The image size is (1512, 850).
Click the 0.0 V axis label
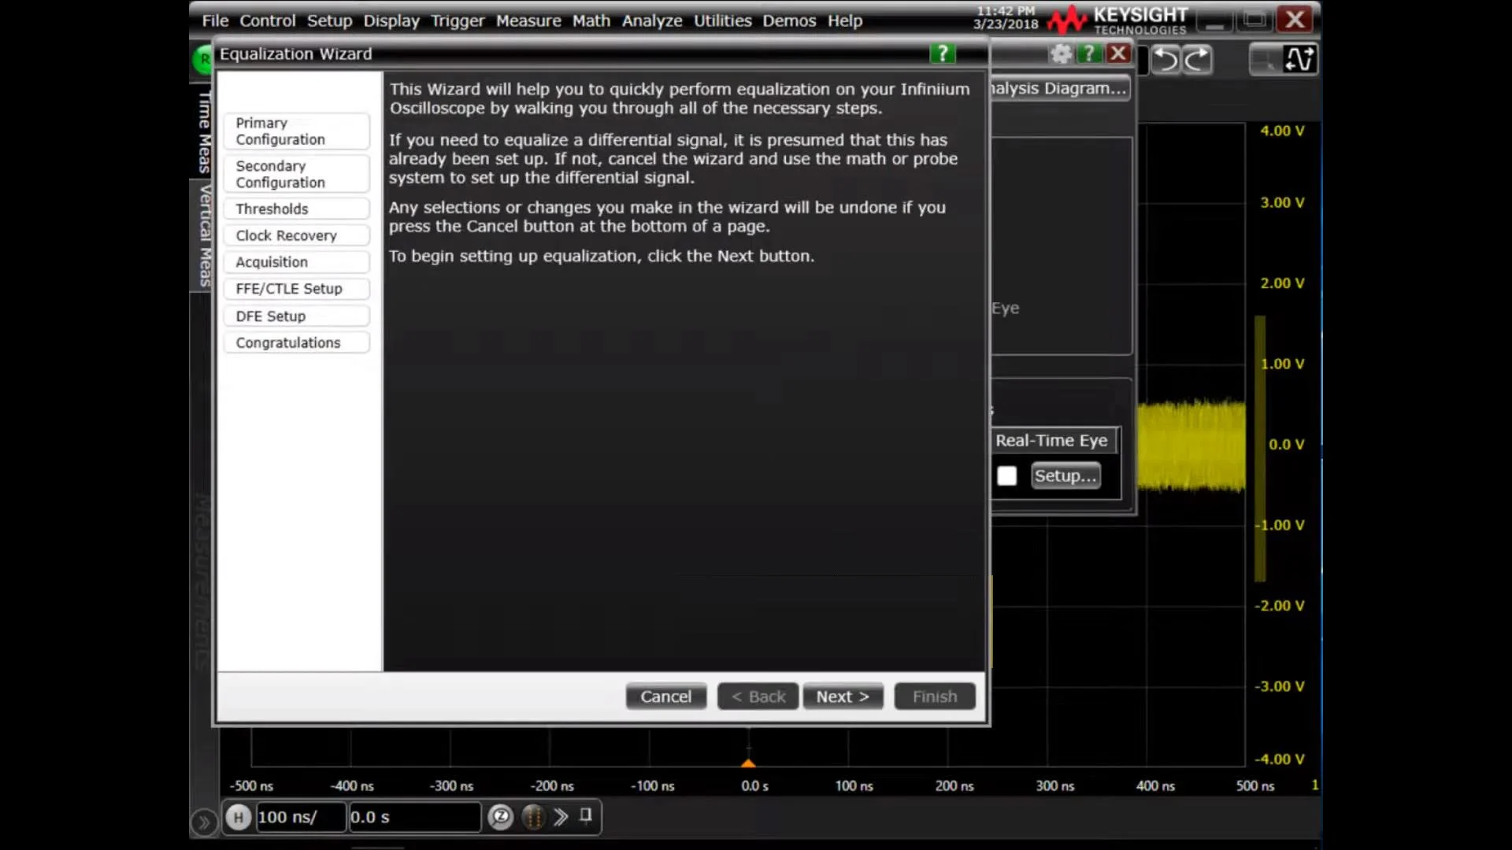1286,445
